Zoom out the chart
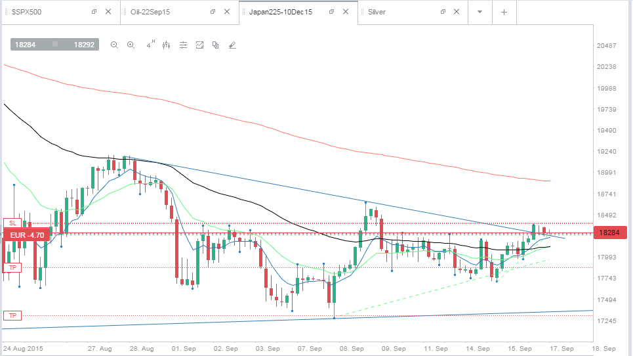Image resolution: width=633 pixels, height=356 pixels. pos(114,45)
